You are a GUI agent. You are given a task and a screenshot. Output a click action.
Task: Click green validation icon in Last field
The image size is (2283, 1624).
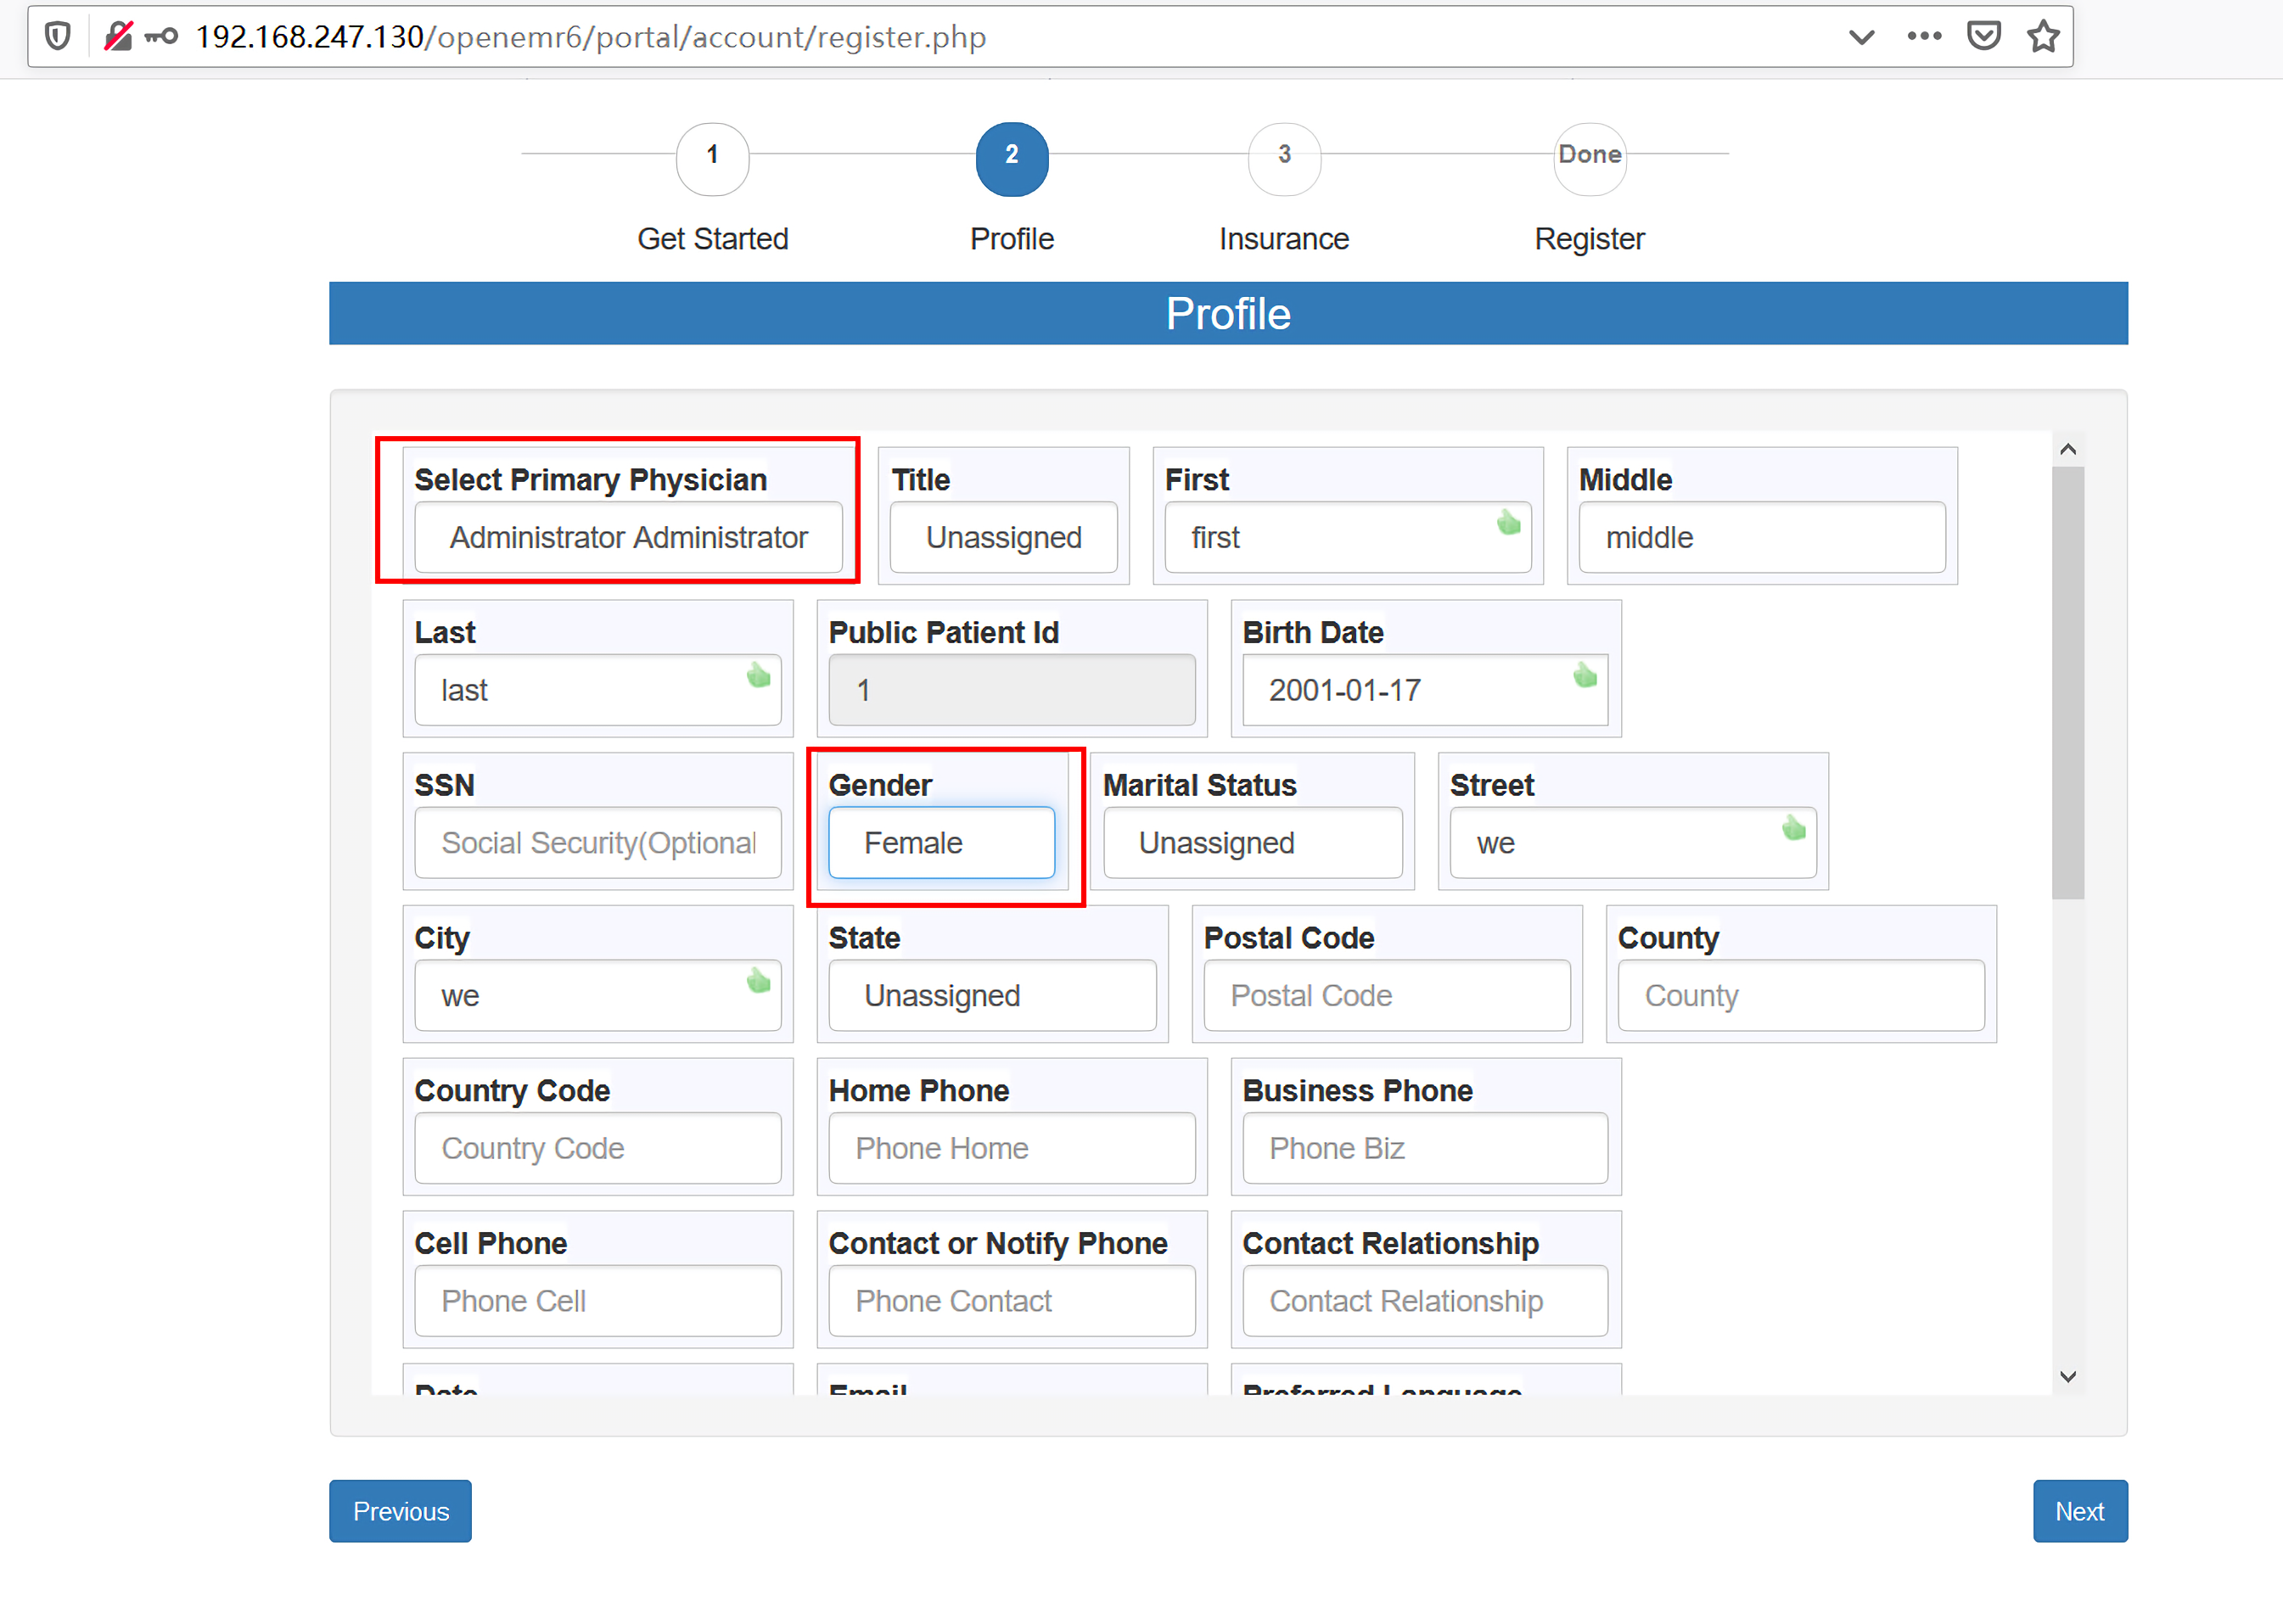click(758, 675)
